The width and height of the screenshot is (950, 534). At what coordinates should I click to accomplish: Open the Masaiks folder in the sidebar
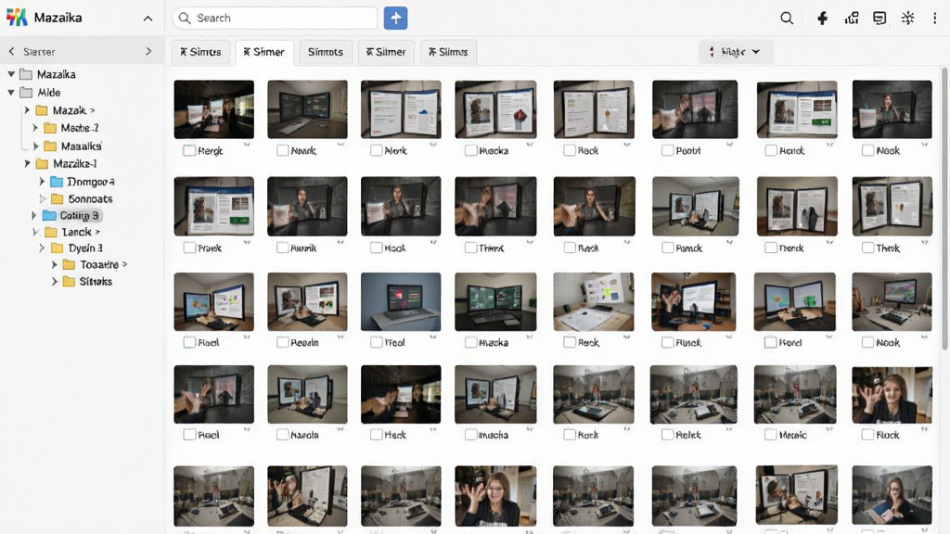[x=82, y=146]
